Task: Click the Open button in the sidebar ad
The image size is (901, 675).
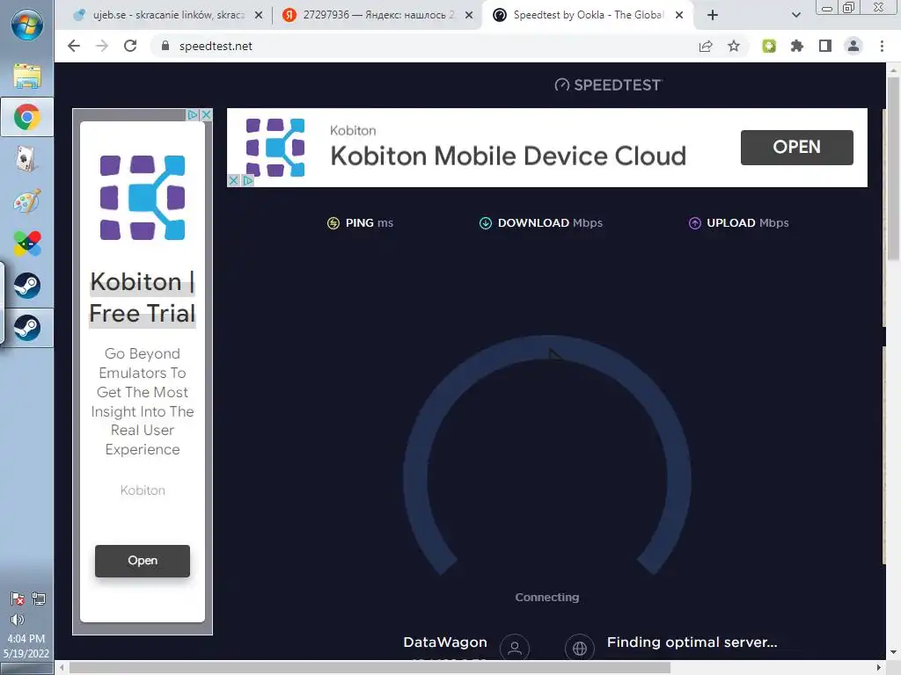Action: [x=142, y=561]
